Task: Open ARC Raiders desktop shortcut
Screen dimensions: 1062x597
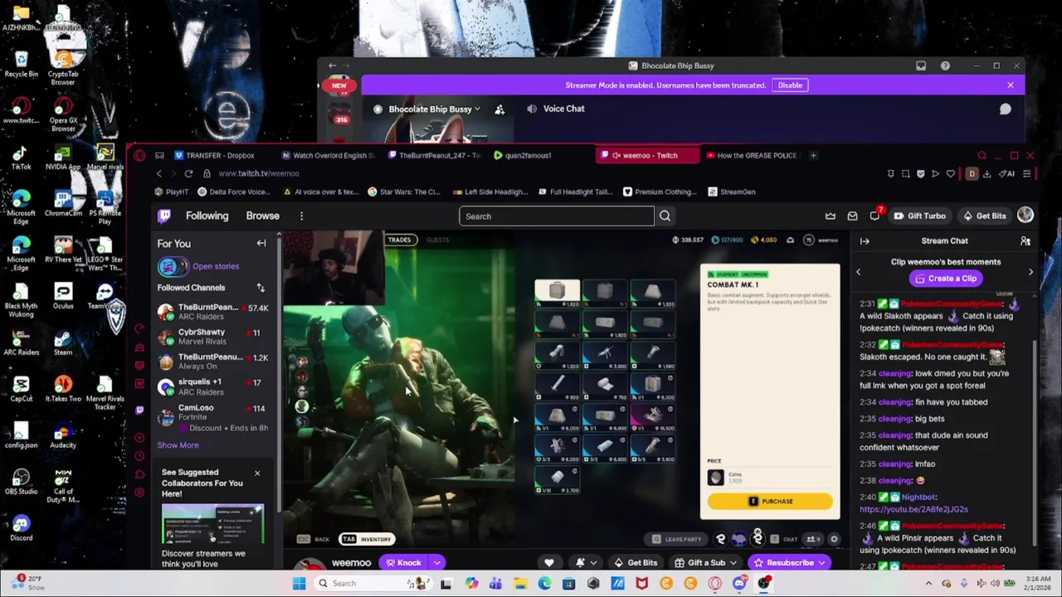Action: (21, 342)
